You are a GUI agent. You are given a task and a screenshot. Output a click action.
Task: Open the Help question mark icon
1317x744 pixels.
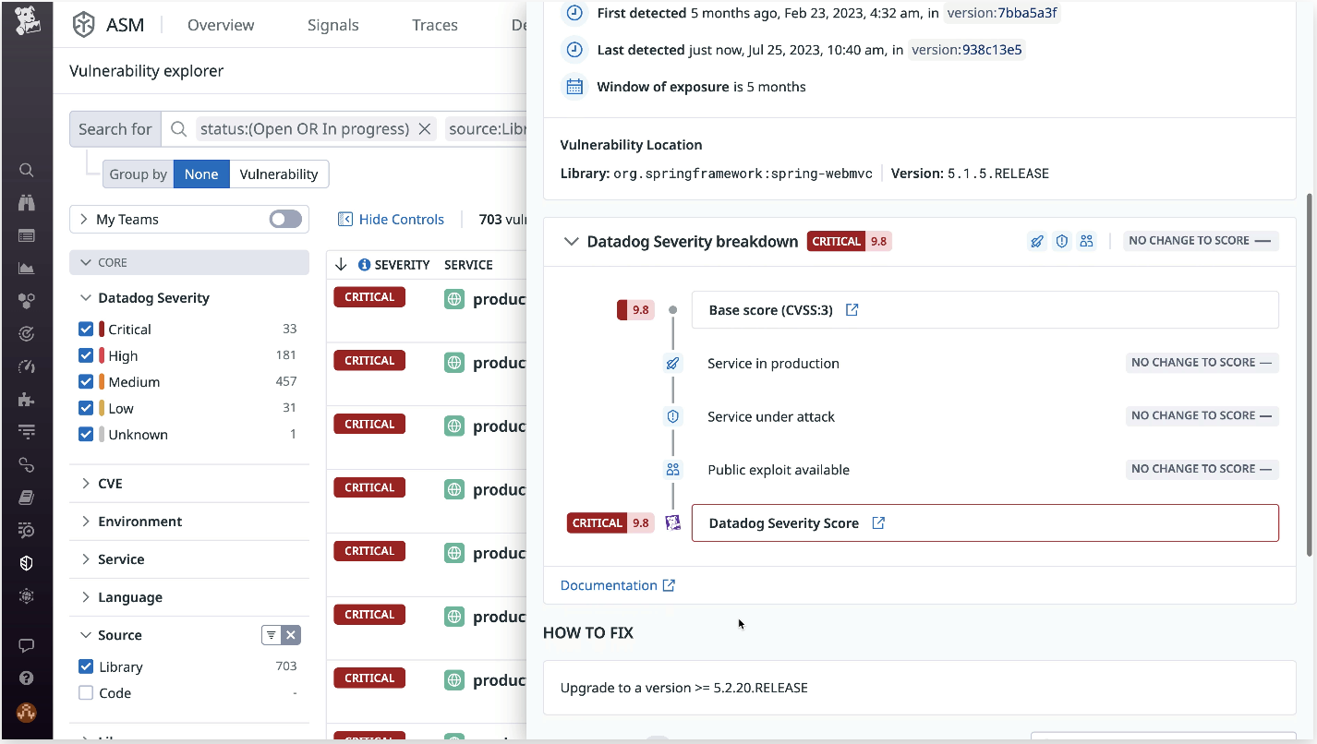point(27,678)
